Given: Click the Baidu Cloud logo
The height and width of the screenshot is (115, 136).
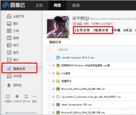Looking at the screenshot, I should click(14, 5).
